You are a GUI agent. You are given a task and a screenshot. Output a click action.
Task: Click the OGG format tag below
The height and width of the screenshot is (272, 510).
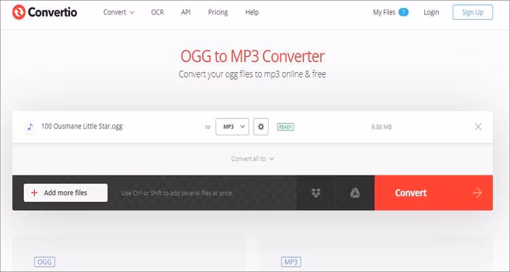pos(45,262)
